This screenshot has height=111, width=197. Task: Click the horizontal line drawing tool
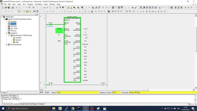coord(59,11)
